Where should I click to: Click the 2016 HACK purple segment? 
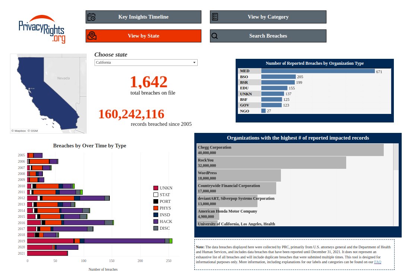coord(84,223)
